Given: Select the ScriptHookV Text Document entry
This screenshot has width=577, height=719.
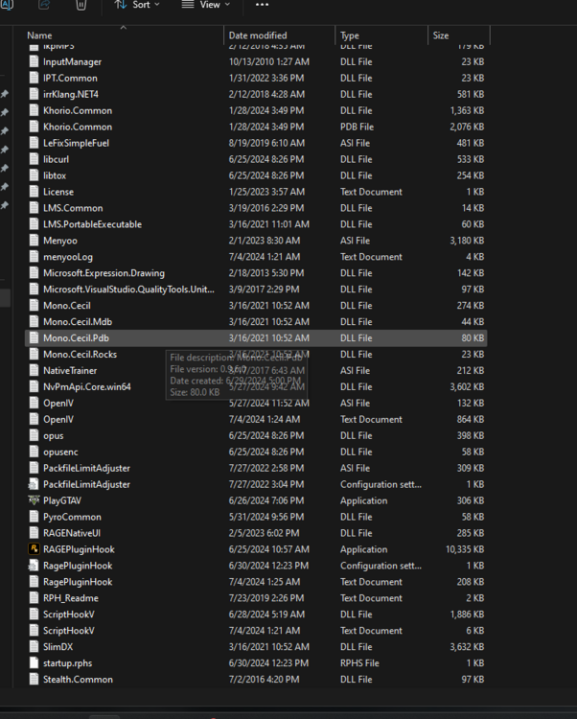Looking at the screenshot, I should click(x=257, y=631).
